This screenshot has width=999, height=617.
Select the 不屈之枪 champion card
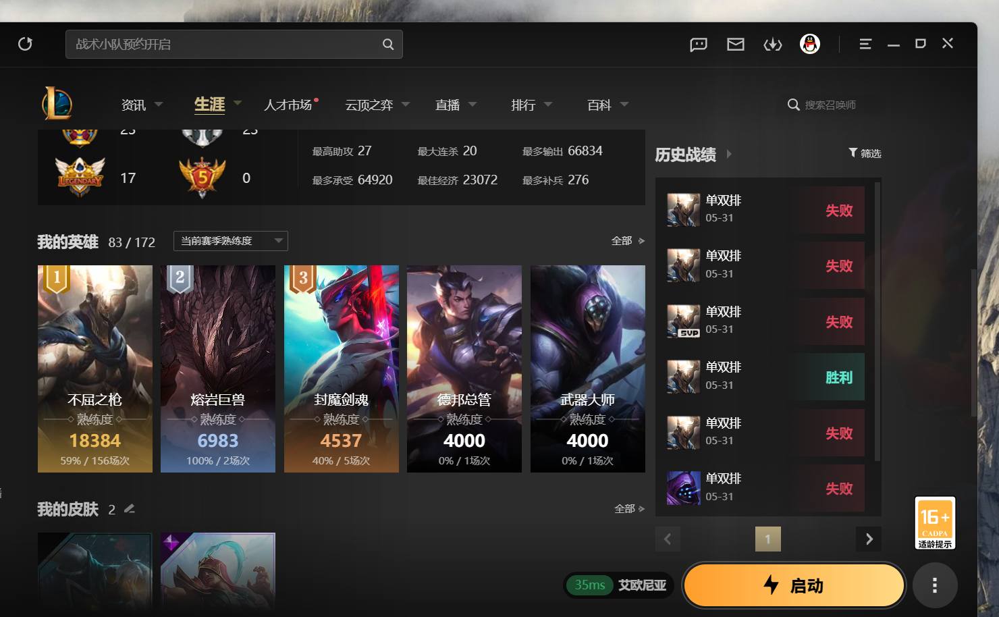pos(95,369)
